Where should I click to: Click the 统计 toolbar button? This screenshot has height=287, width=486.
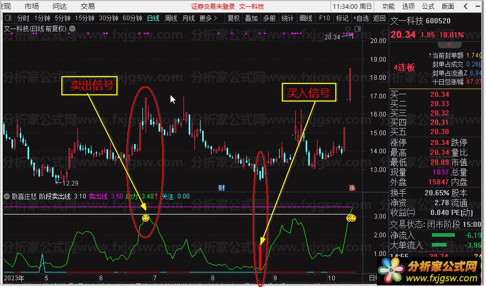(x=287, y=18)
